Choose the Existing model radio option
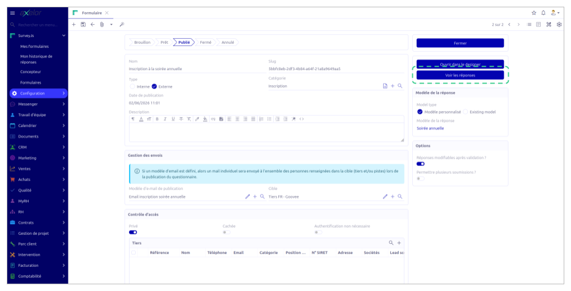The image size is (571, 291). [x=466, y=112]
